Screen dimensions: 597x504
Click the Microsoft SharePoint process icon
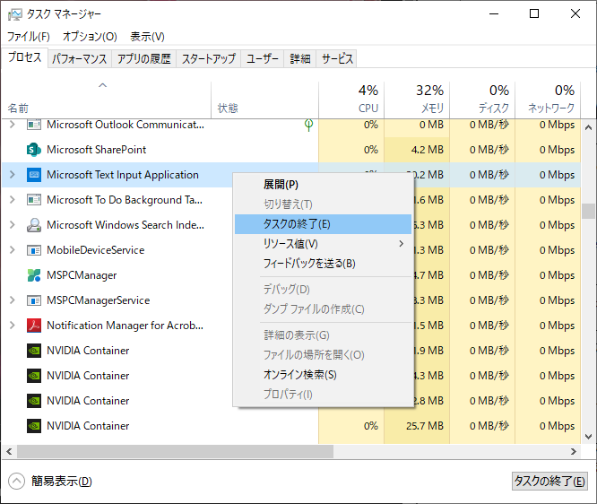click(34, 150)
